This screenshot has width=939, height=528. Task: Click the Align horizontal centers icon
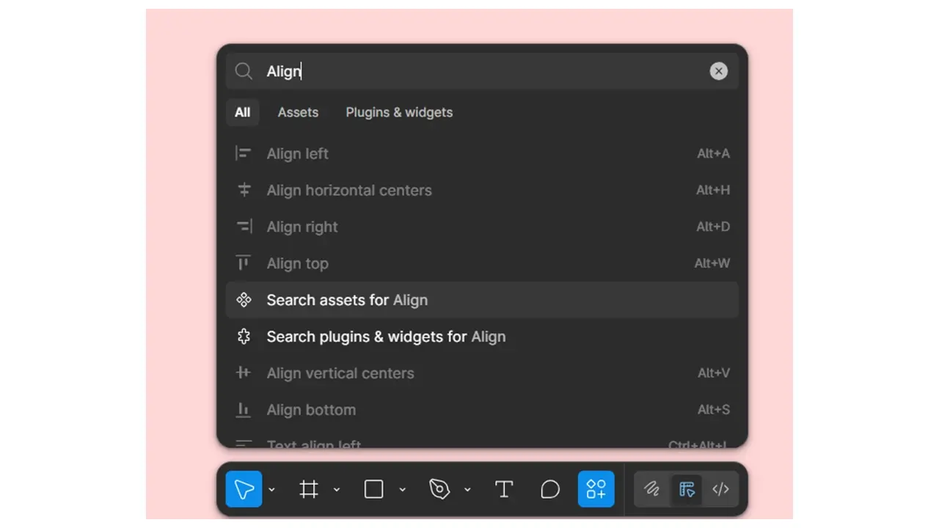(x=244, y=190)
